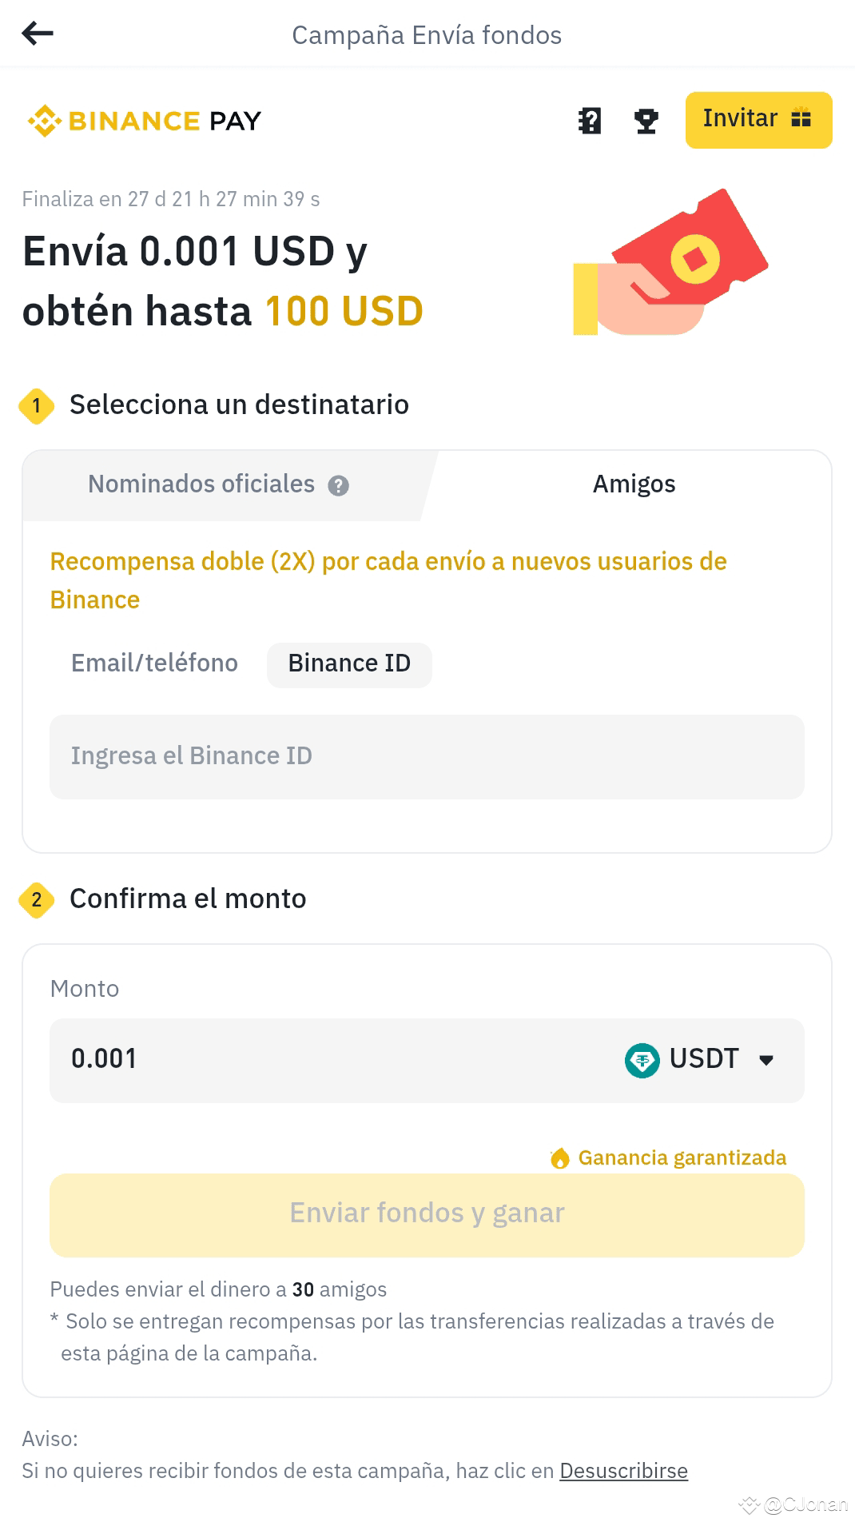Tap the USDT Tether coin icon

[x=642, y=1060]
